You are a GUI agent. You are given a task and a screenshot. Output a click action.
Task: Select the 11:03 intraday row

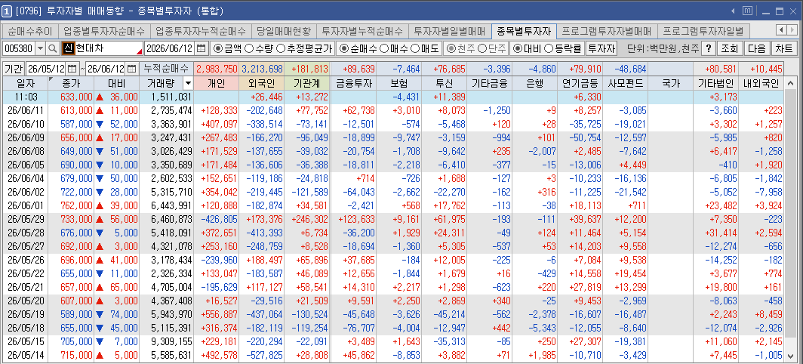[393, 97]
